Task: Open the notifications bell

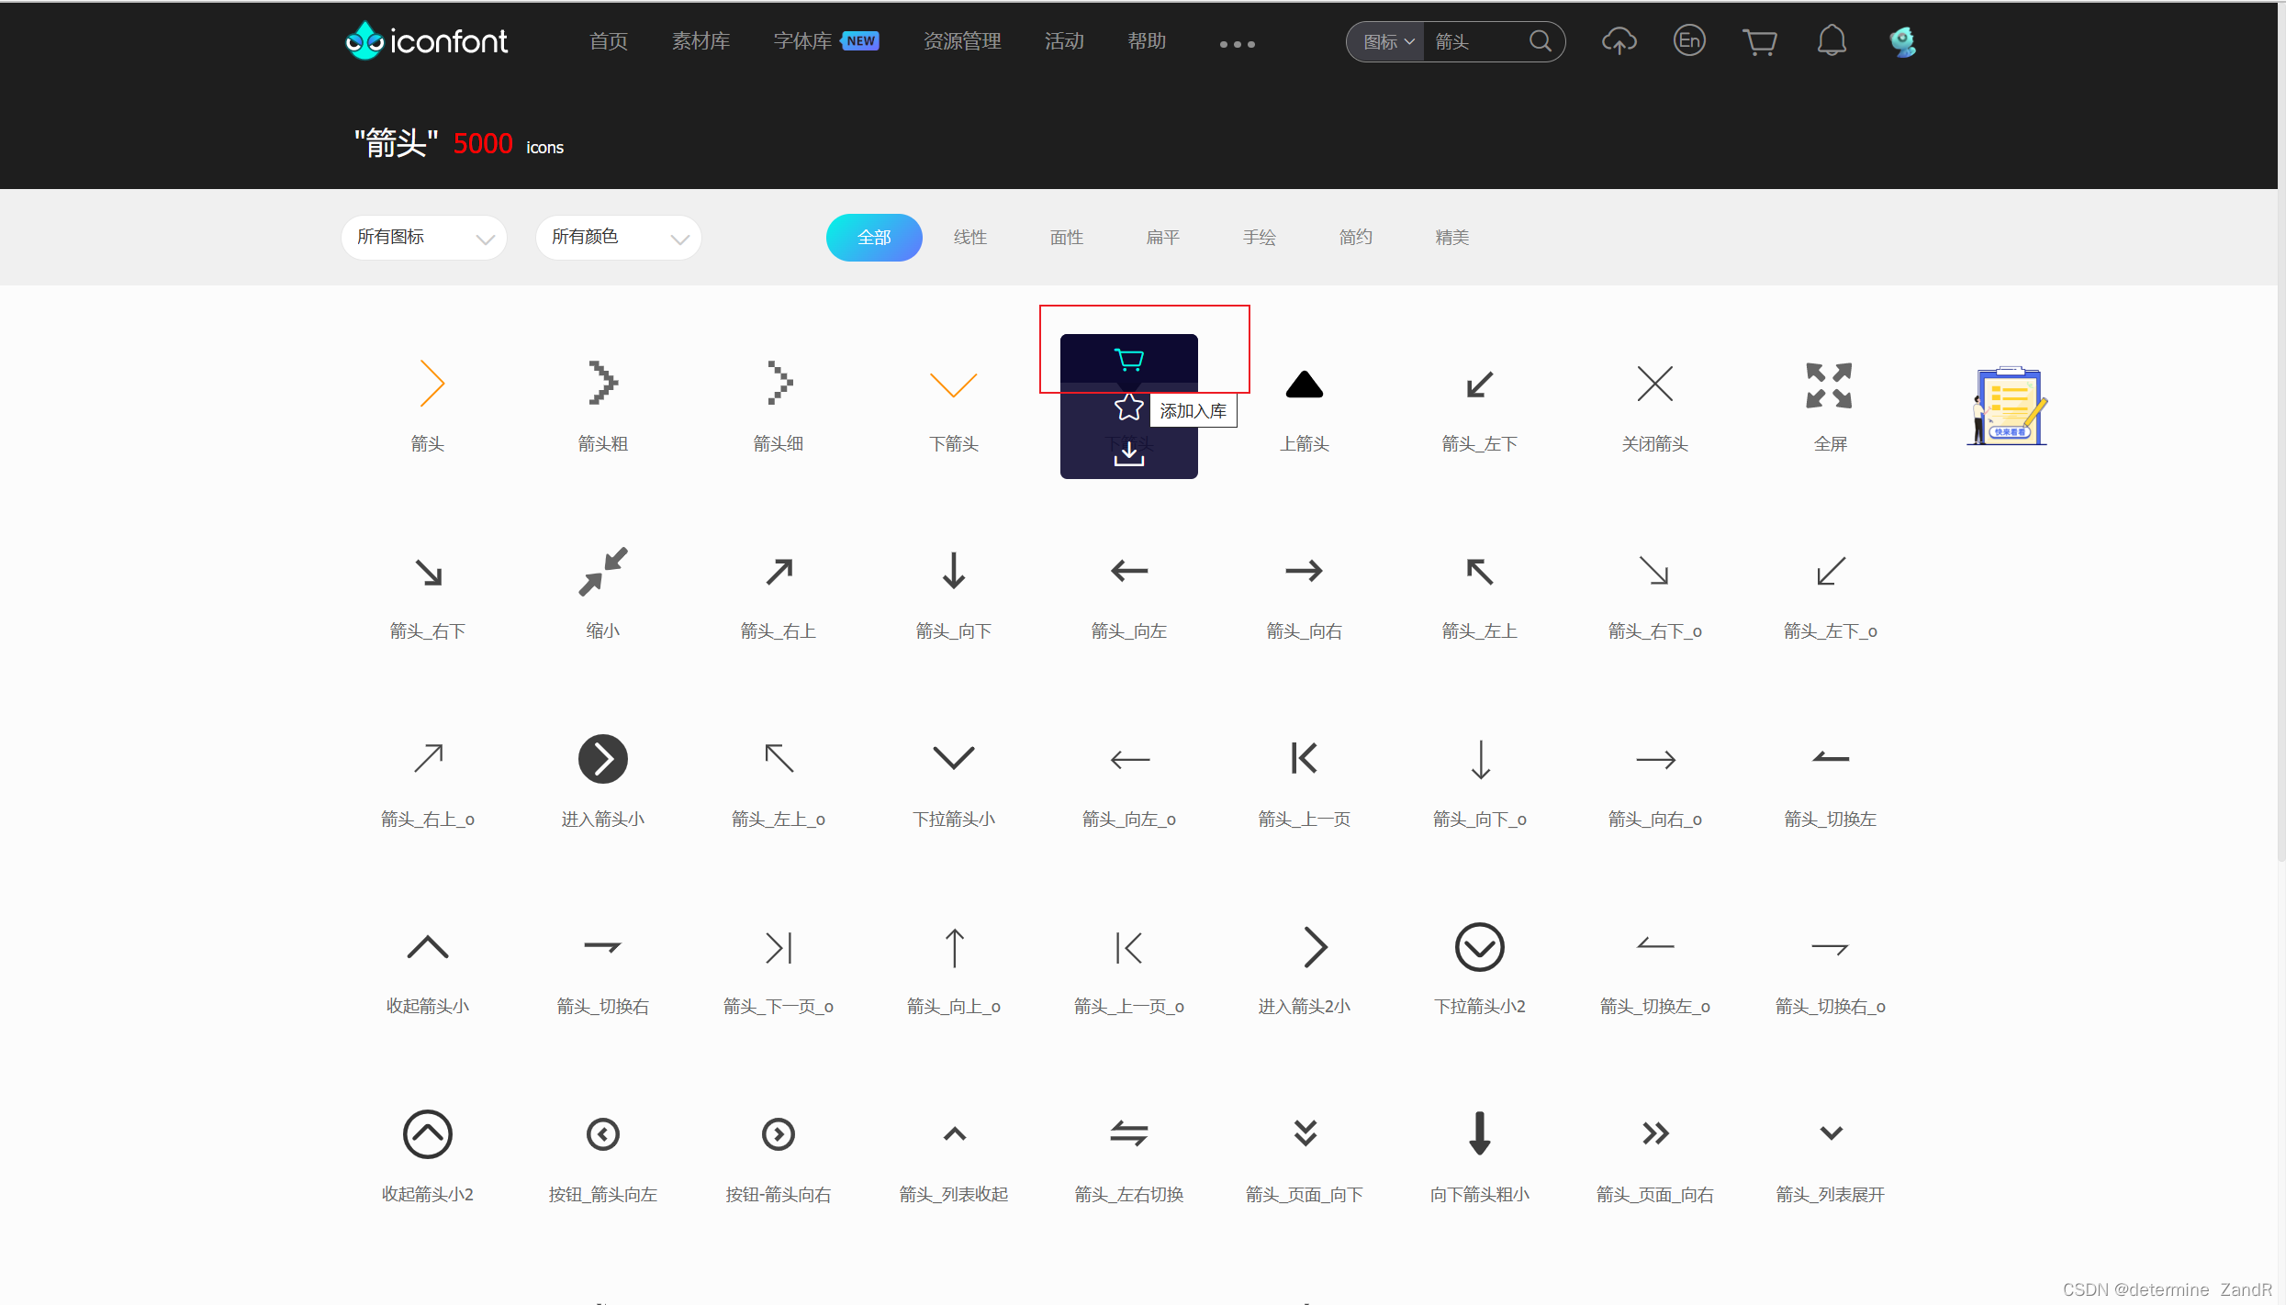Action: pos(1831,41)
